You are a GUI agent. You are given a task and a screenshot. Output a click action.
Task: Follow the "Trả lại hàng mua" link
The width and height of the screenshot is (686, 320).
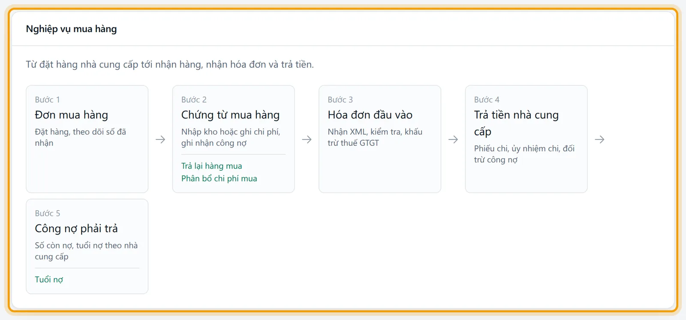211,166
